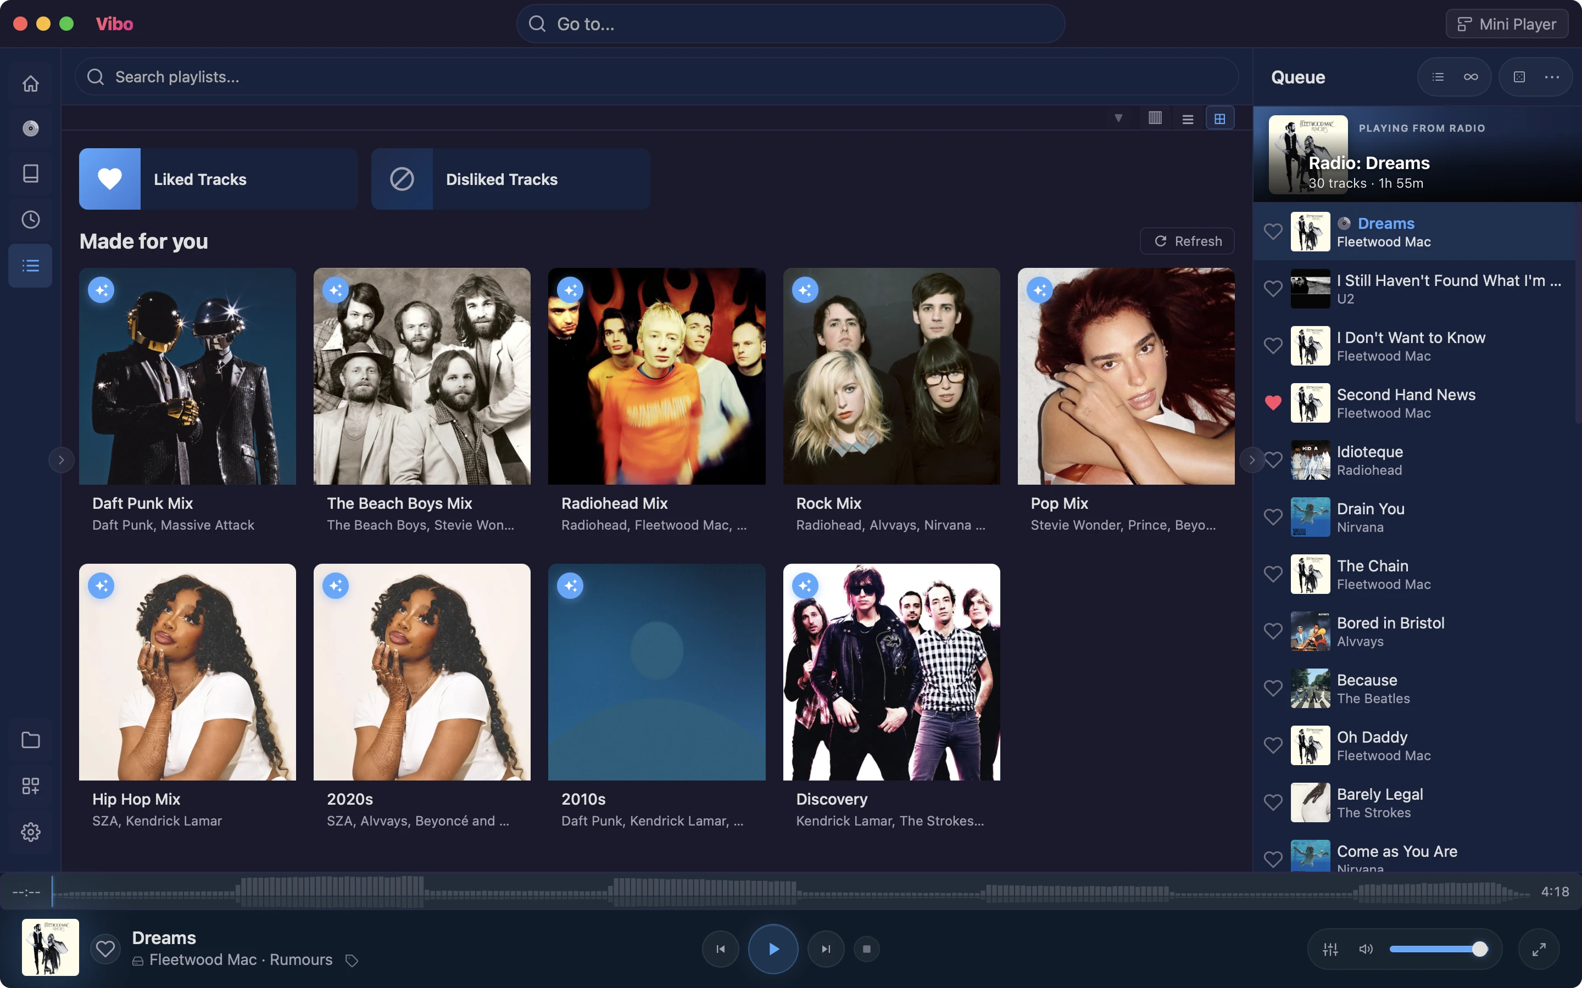Stop playback with the stop button
This screenshot has width=1582, height=988.
[x=867, y=949]
